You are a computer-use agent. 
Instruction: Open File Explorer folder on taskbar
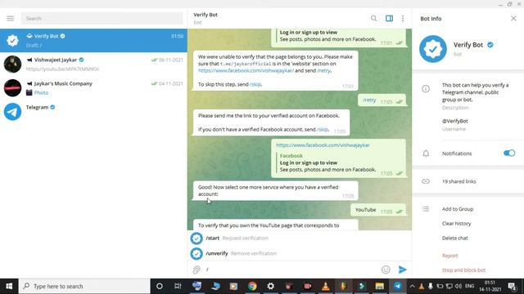(x=379, y=286)
